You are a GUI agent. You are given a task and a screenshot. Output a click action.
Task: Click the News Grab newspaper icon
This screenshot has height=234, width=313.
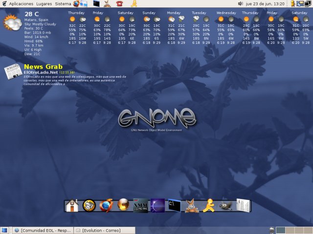(12, 73)
